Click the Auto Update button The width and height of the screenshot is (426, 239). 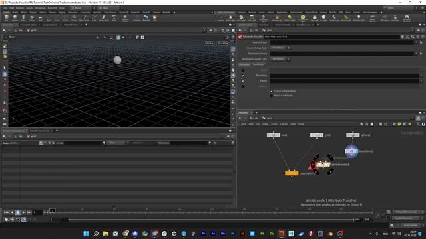point(411,226)
